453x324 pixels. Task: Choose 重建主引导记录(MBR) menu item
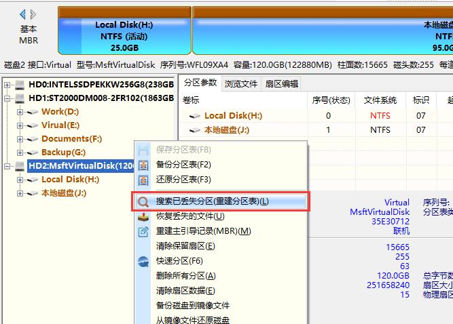[x=221, y=231]
